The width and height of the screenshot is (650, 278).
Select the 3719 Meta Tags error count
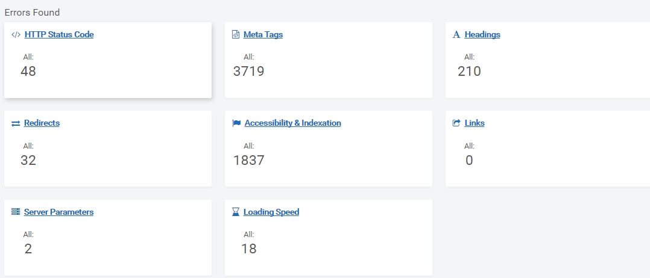point(248,71)
